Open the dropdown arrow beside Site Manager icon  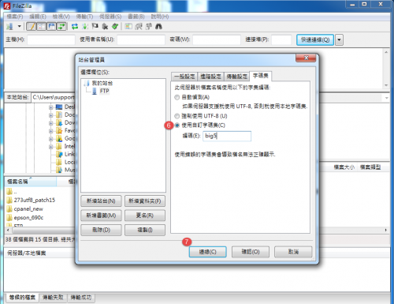click(19, 27)
